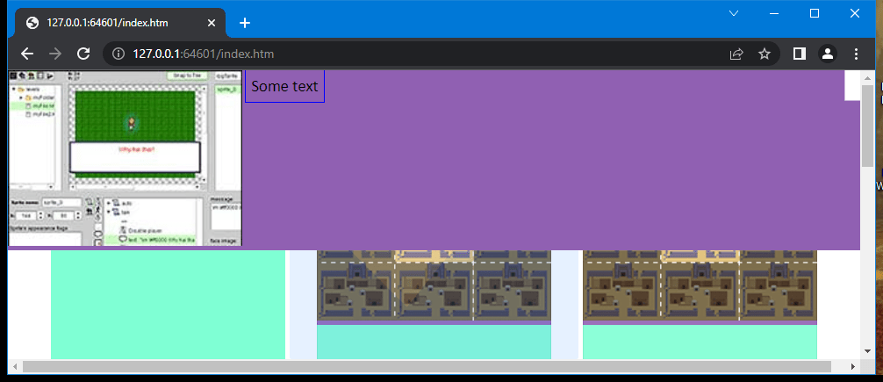Expand the tab search chevron
Screen dimensions: 883x382
click(x=734, y=13)
